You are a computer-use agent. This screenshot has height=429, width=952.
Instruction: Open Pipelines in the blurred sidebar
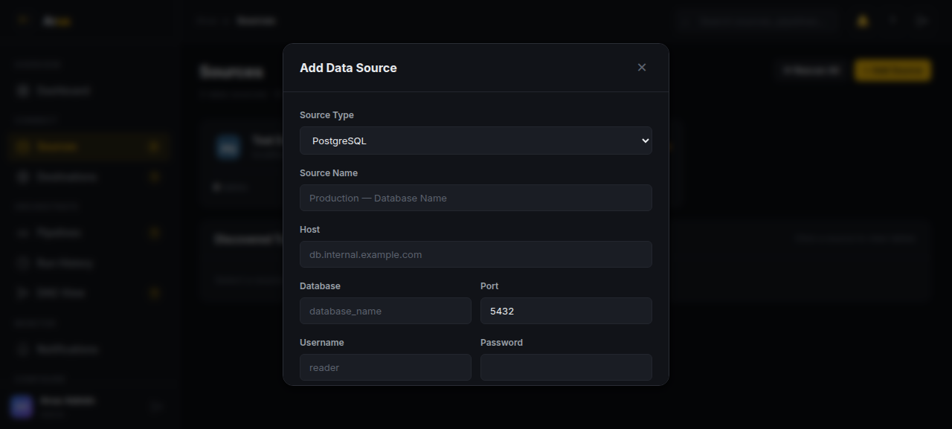(89, 233)
